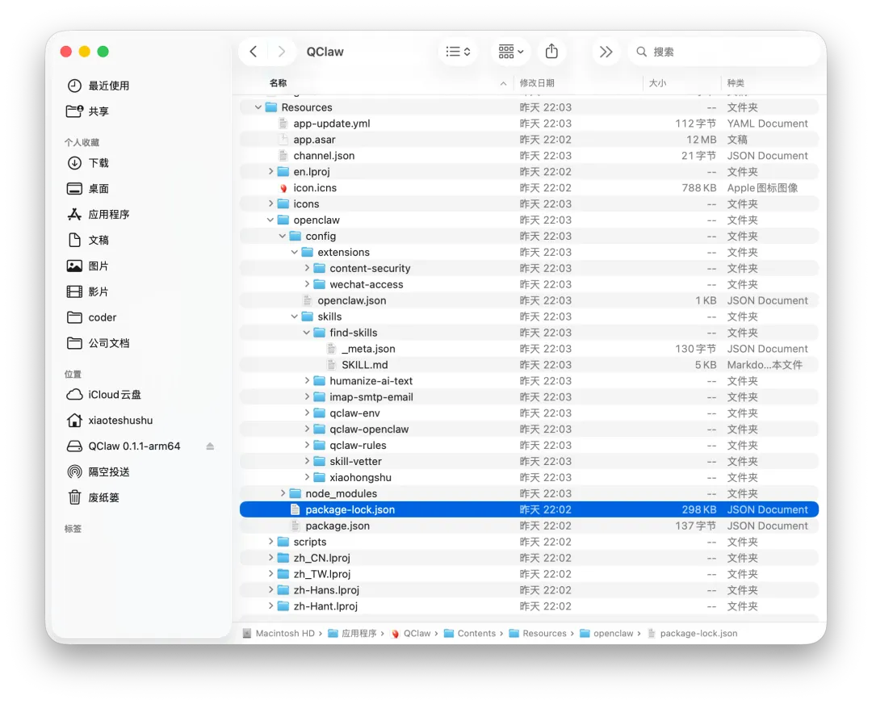
Task: Collapse the Resources folder
Action: click(x=258, y=107)
